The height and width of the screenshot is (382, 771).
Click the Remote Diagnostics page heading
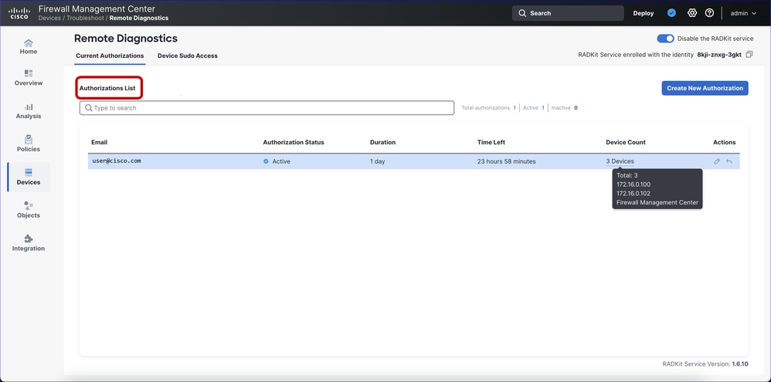126,39
